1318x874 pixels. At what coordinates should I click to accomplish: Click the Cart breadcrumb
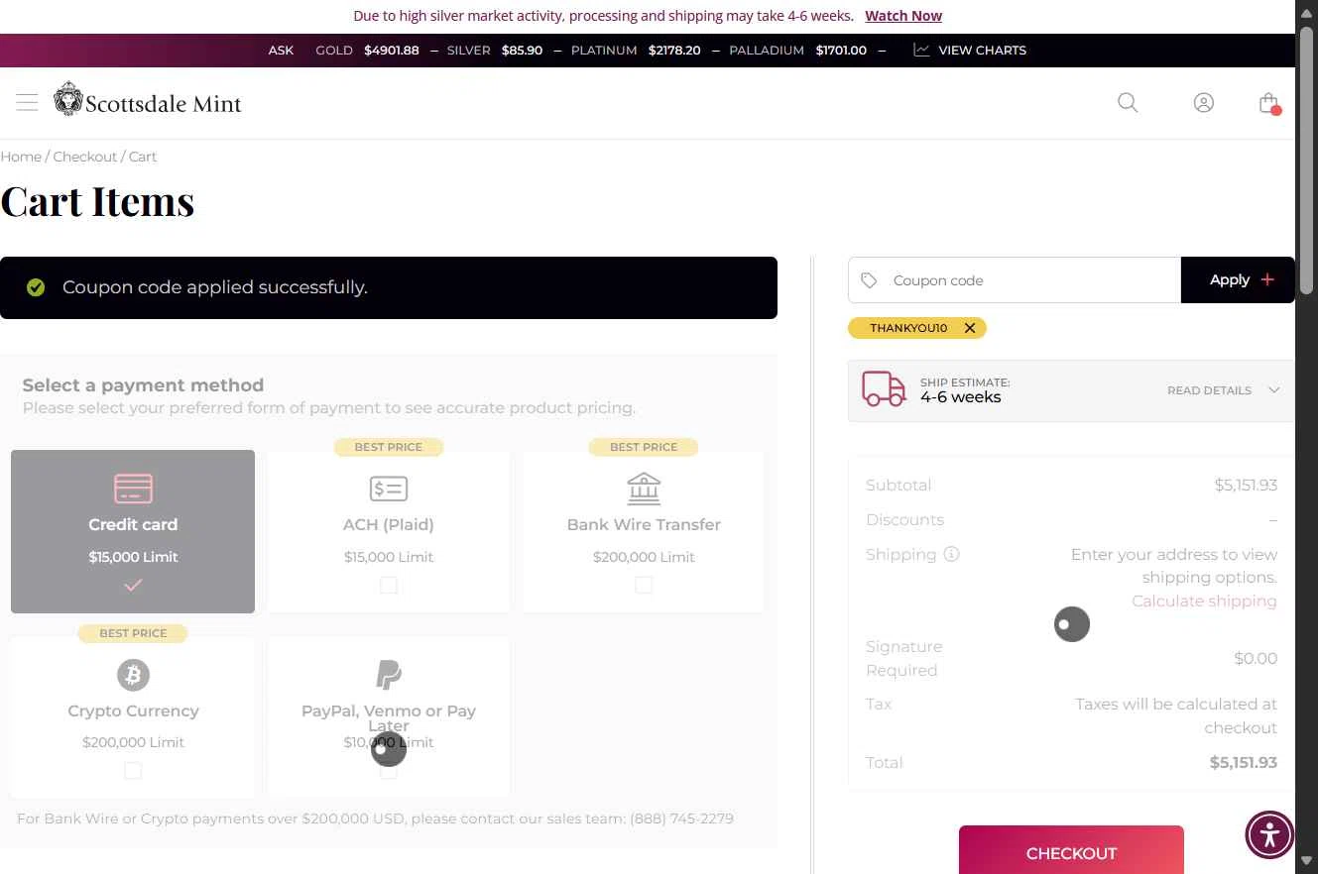tap(143, 157)
